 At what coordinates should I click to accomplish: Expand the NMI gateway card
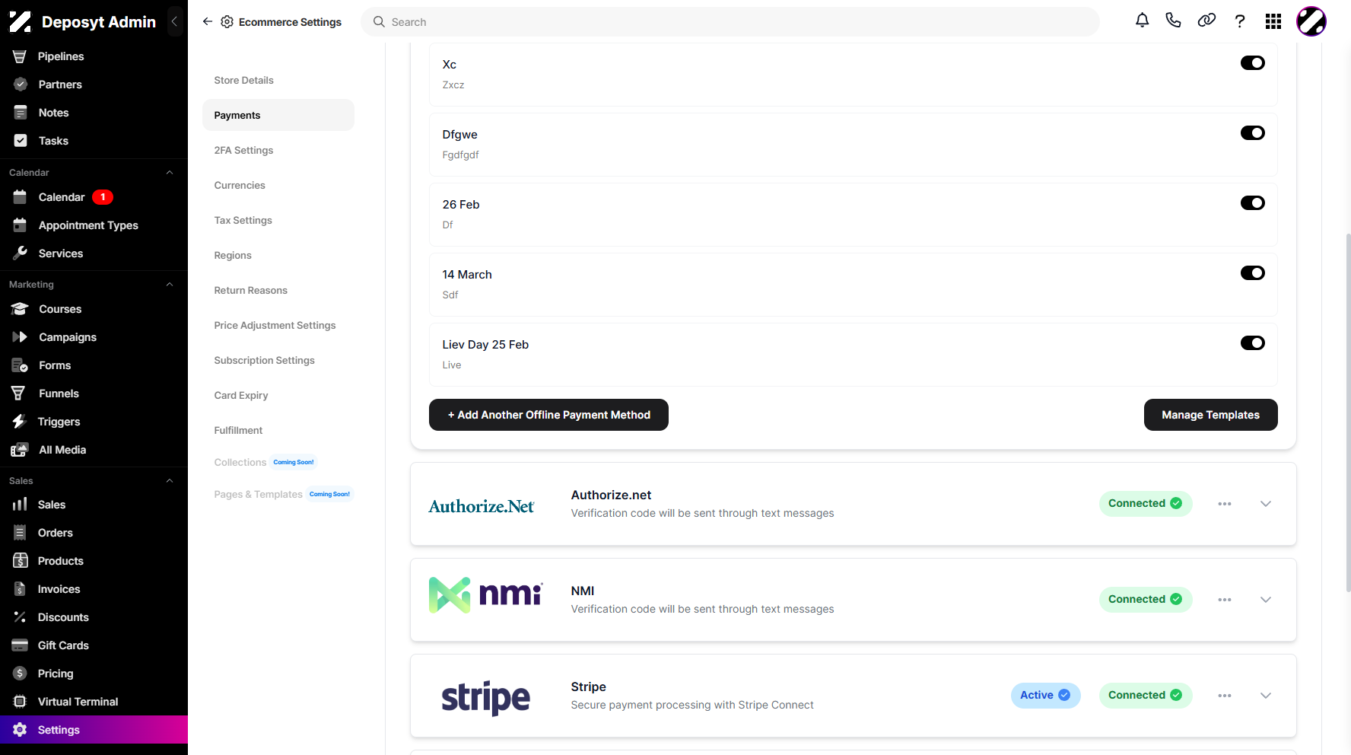(x=1266, y=600)
